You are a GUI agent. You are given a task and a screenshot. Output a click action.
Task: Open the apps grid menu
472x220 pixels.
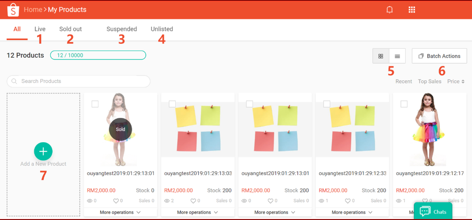click(x=412, y=10)
